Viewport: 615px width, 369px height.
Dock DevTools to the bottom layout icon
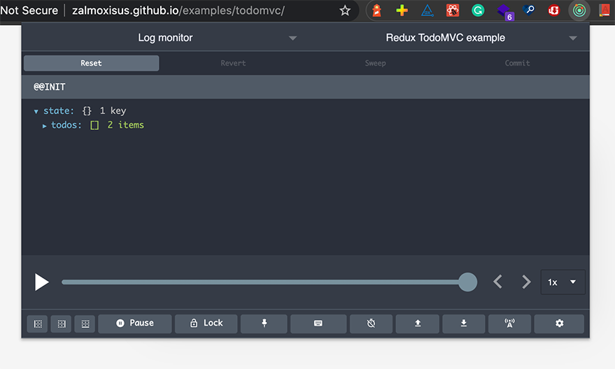(85, 324)
